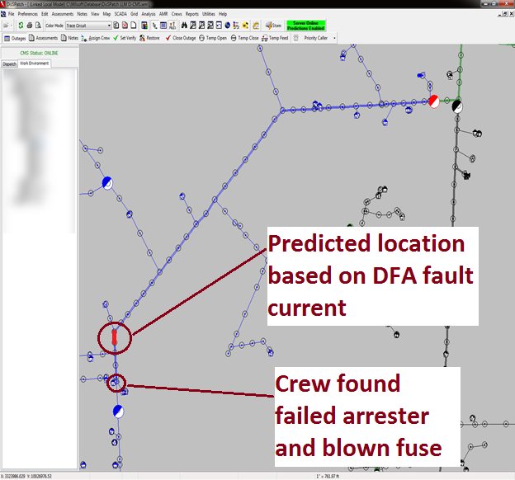The image size is (515, 480).
Task: Click the printer icon
Action: [30, 26]
